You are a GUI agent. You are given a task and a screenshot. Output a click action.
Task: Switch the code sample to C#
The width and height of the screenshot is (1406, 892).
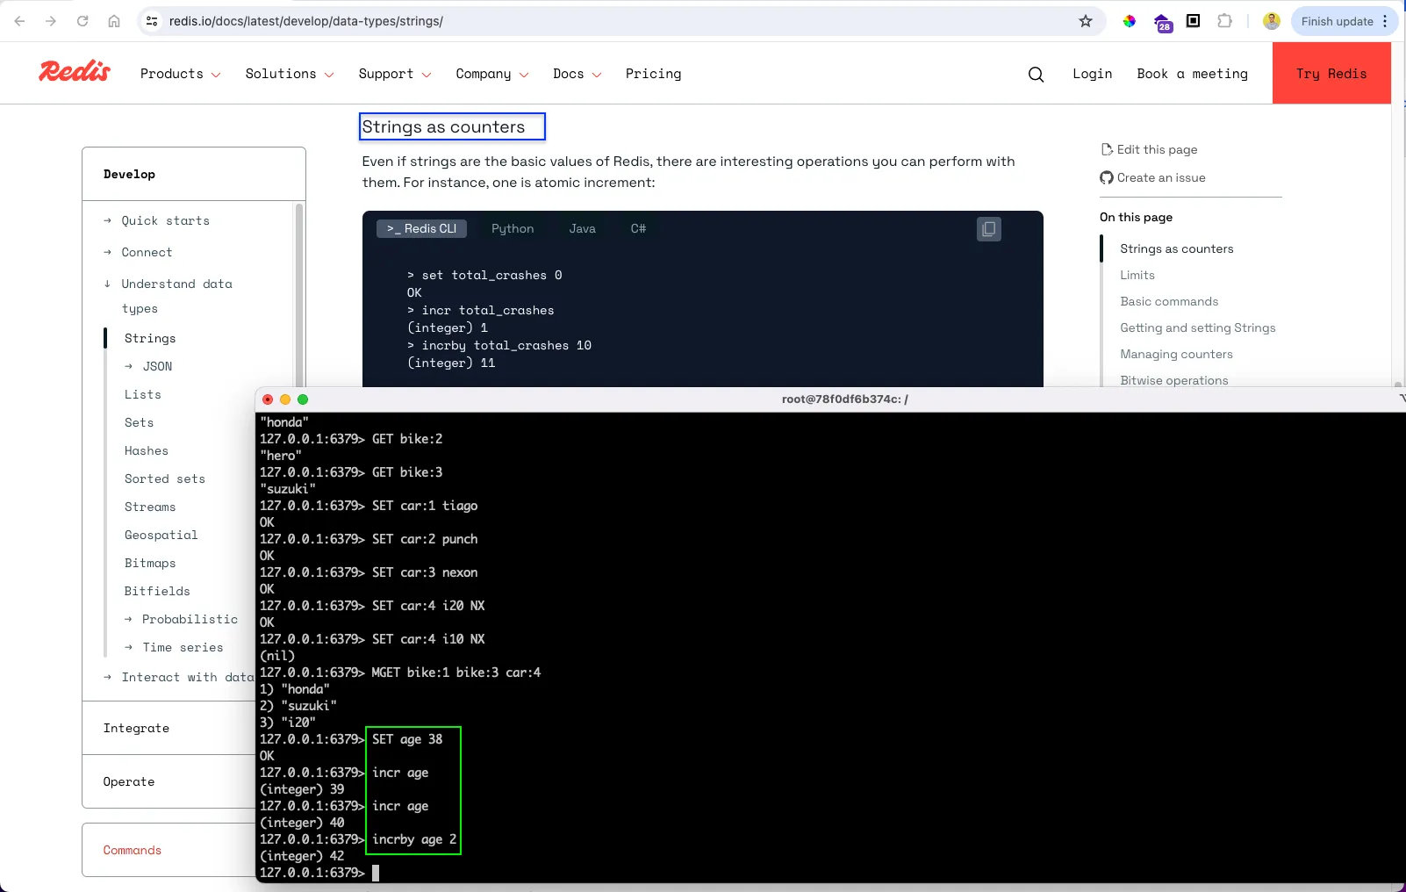coord(638,228)
